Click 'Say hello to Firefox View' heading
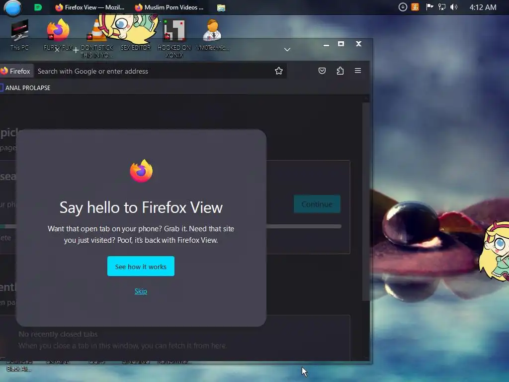The width and height of the screenshot is (509, 382). click(141, 207)
